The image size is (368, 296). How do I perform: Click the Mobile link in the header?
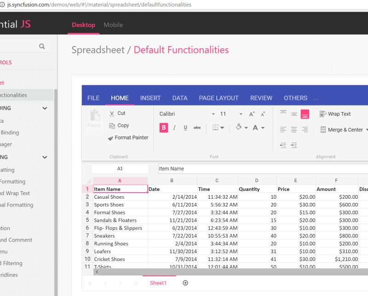coord(113,25)
